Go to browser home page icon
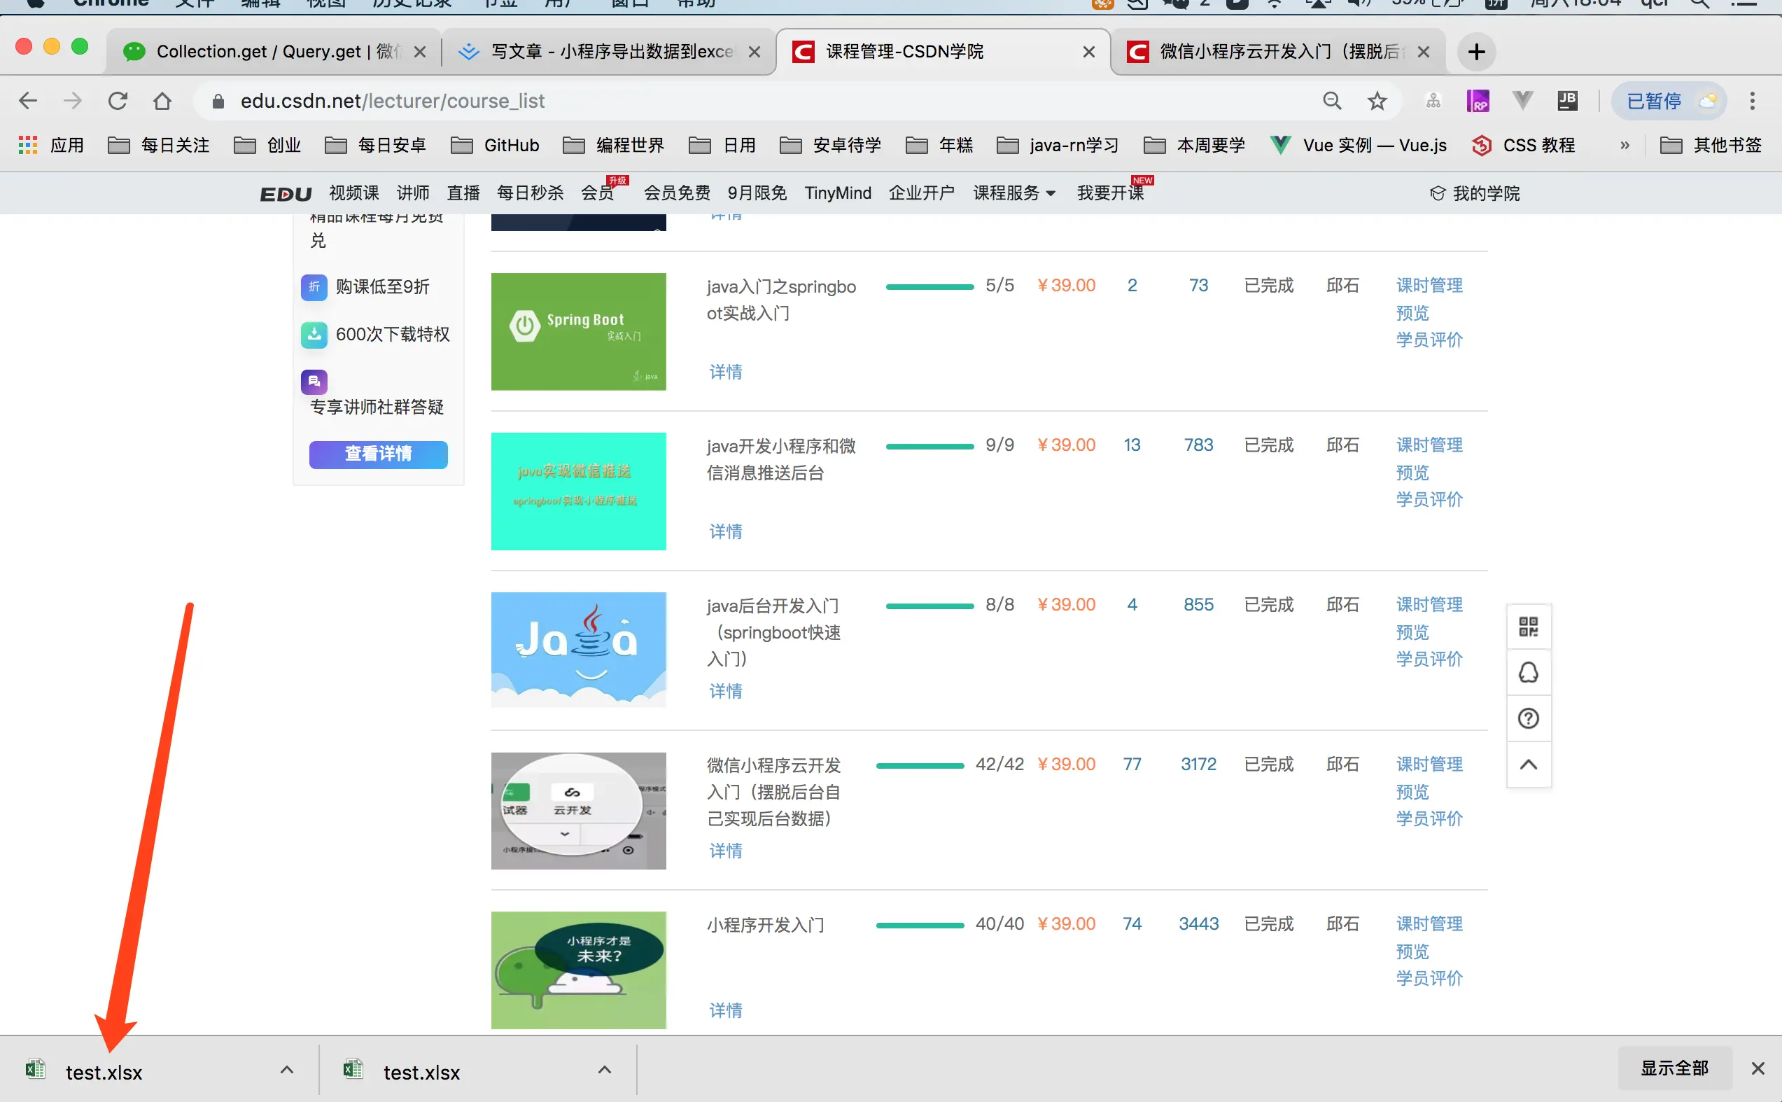The width and height of the screenshot is (1782, 1102). tap(162, 101)
